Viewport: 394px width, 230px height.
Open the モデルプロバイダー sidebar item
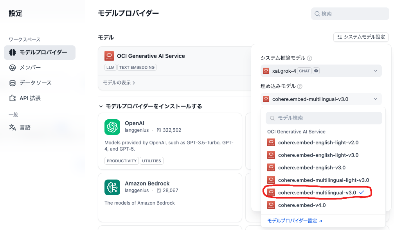click(40, 52)
